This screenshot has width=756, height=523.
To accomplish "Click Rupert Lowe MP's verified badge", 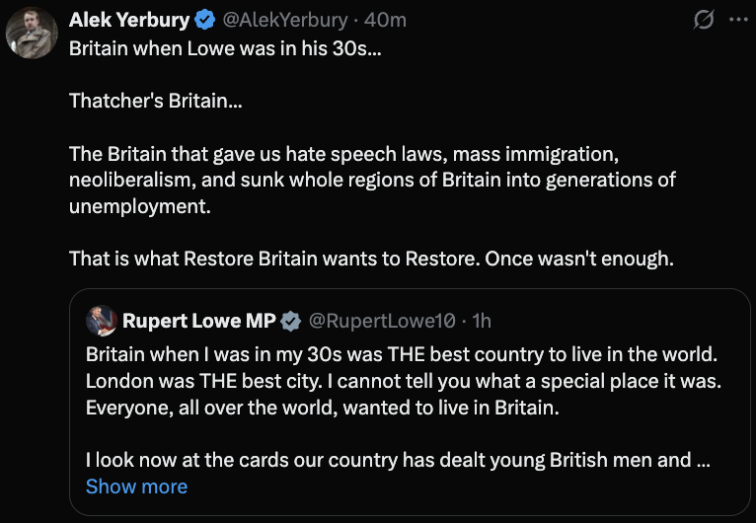I will [x=291, y=320].
